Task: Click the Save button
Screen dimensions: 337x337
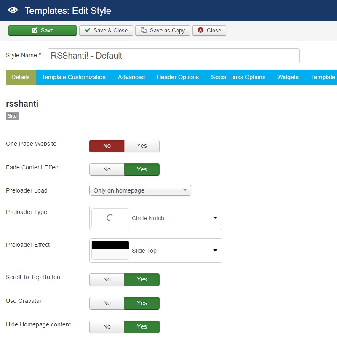Action: (43, 30)
